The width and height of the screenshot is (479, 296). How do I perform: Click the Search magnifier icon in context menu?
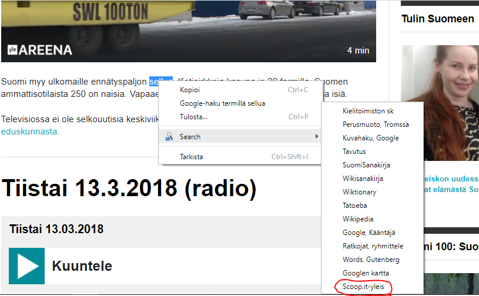click(169, 136)
